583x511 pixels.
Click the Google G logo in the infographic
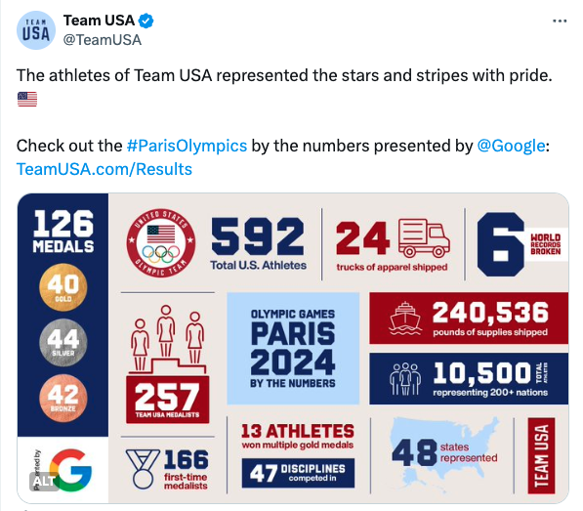[x=70, y=470]
